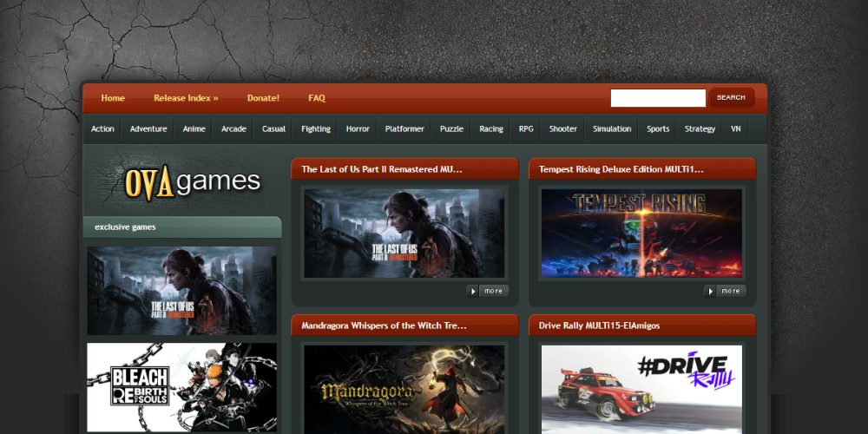Viewport: 868px width, 434px height.
Task: Select the Platformer category
Action: click(x=404, y=129)
